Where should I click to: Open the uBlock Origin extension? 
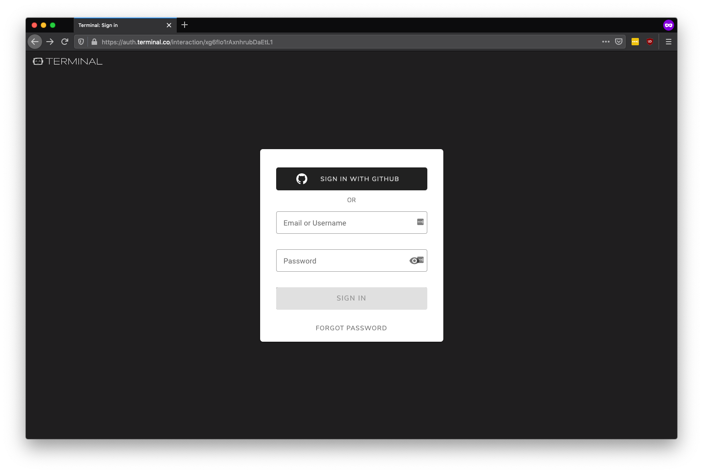pyautogui.click(x=650, y=41)
